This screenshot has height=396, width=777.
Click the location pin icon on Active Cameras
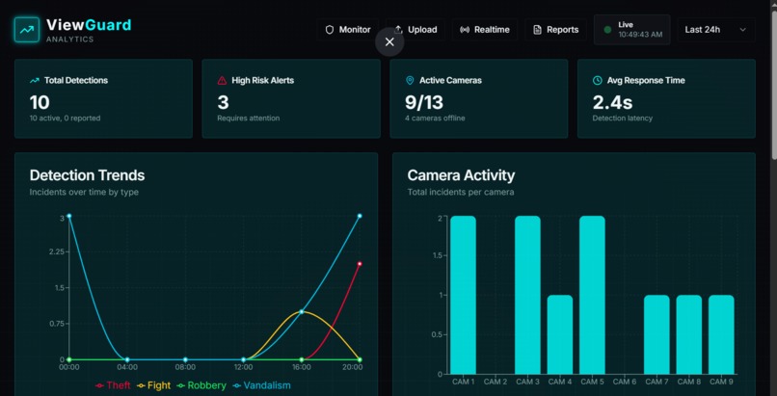[x=410, y=80]
